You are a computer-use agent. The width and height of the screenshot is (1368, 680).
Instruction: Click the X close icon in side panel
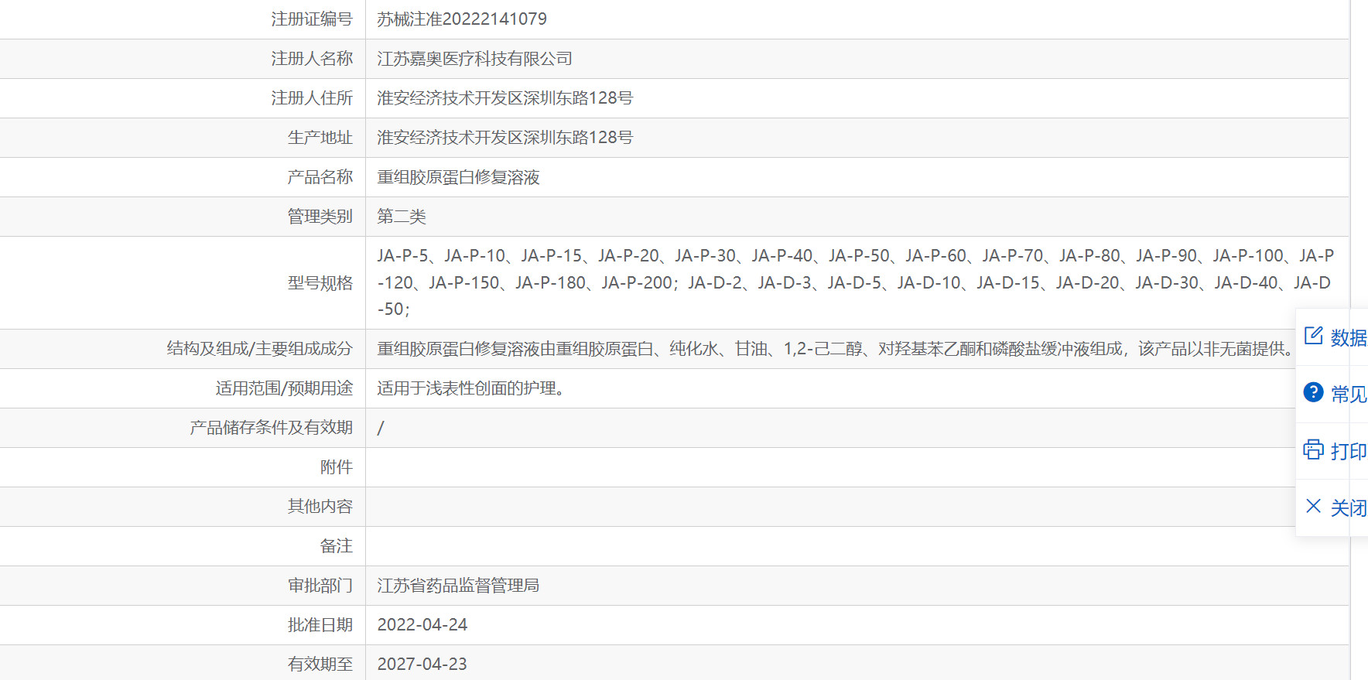click(x=1313, y=506)
